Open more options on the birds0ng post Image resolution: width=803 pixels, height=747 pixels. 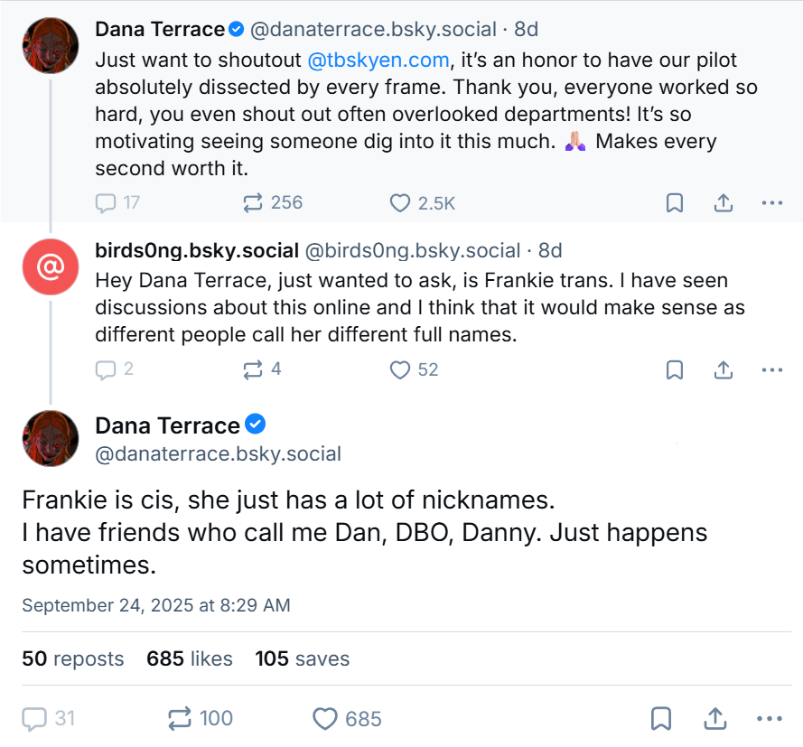coord(771,369)
